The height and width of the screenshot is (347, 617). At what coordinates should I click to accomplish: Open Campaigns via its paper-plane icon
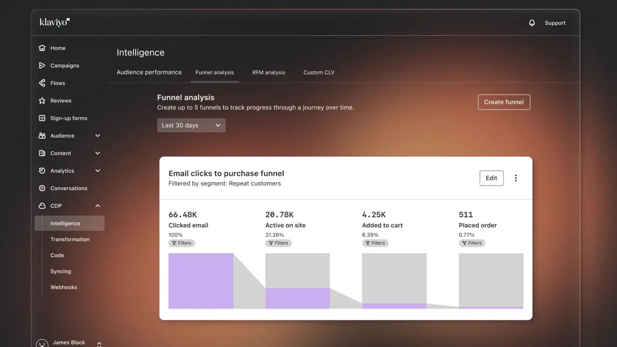(42, 65)
